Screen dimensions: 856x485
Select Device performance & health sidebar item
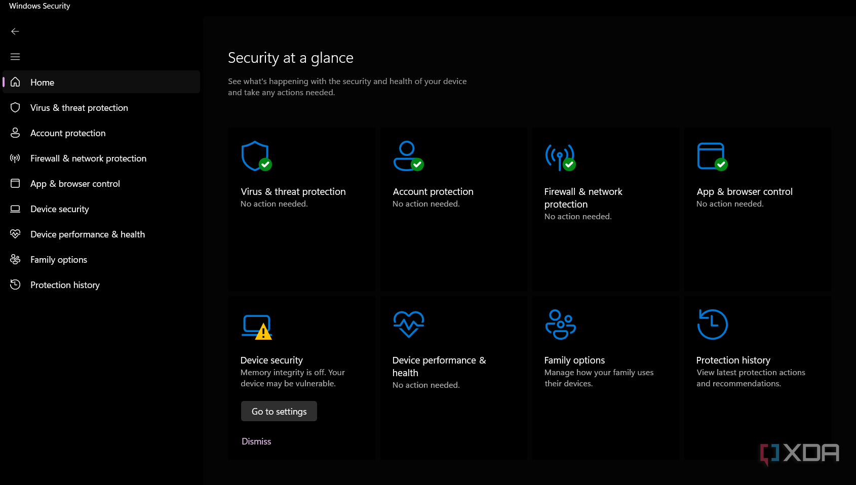(101, 234)
